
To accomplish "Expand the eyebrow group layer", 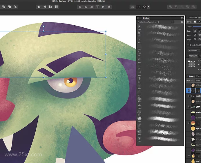I will pos(189,96).
